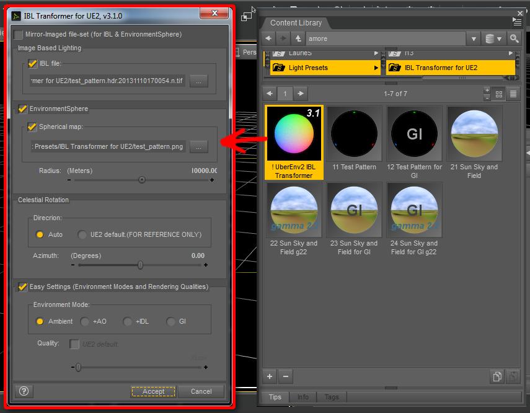Select Ambient environment mode
Viewport: 530px width, 413px height.
[x=40, y=321]
